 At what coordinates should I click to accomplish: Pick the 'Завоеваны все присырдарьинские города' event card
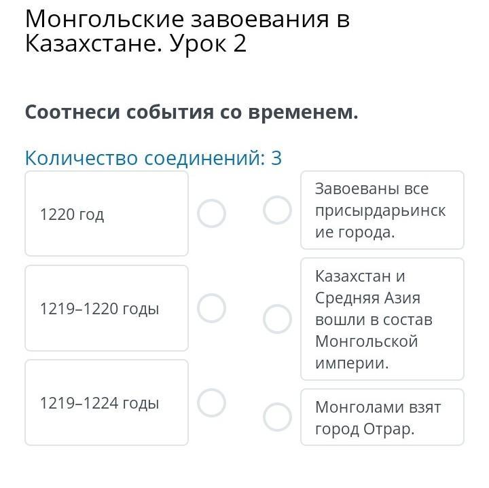click(382, 210)
